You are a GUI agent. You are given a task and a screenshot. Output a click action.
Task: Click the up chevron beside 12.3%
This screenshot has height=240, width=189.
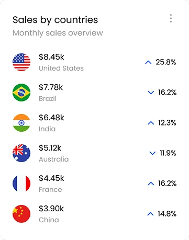click(151, 123)
